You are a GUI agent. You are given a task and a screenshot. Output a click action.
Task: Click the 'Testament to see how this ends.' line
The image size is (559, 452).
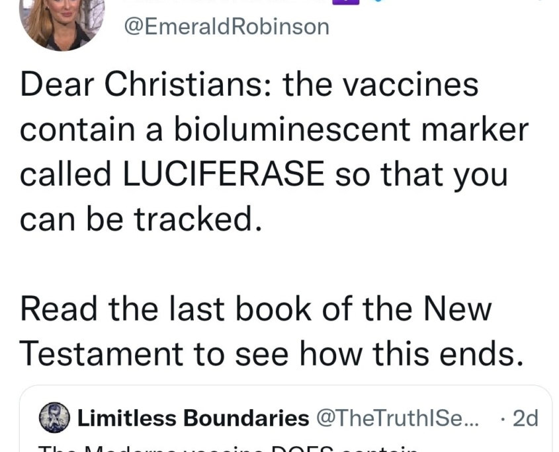[272, 354]
